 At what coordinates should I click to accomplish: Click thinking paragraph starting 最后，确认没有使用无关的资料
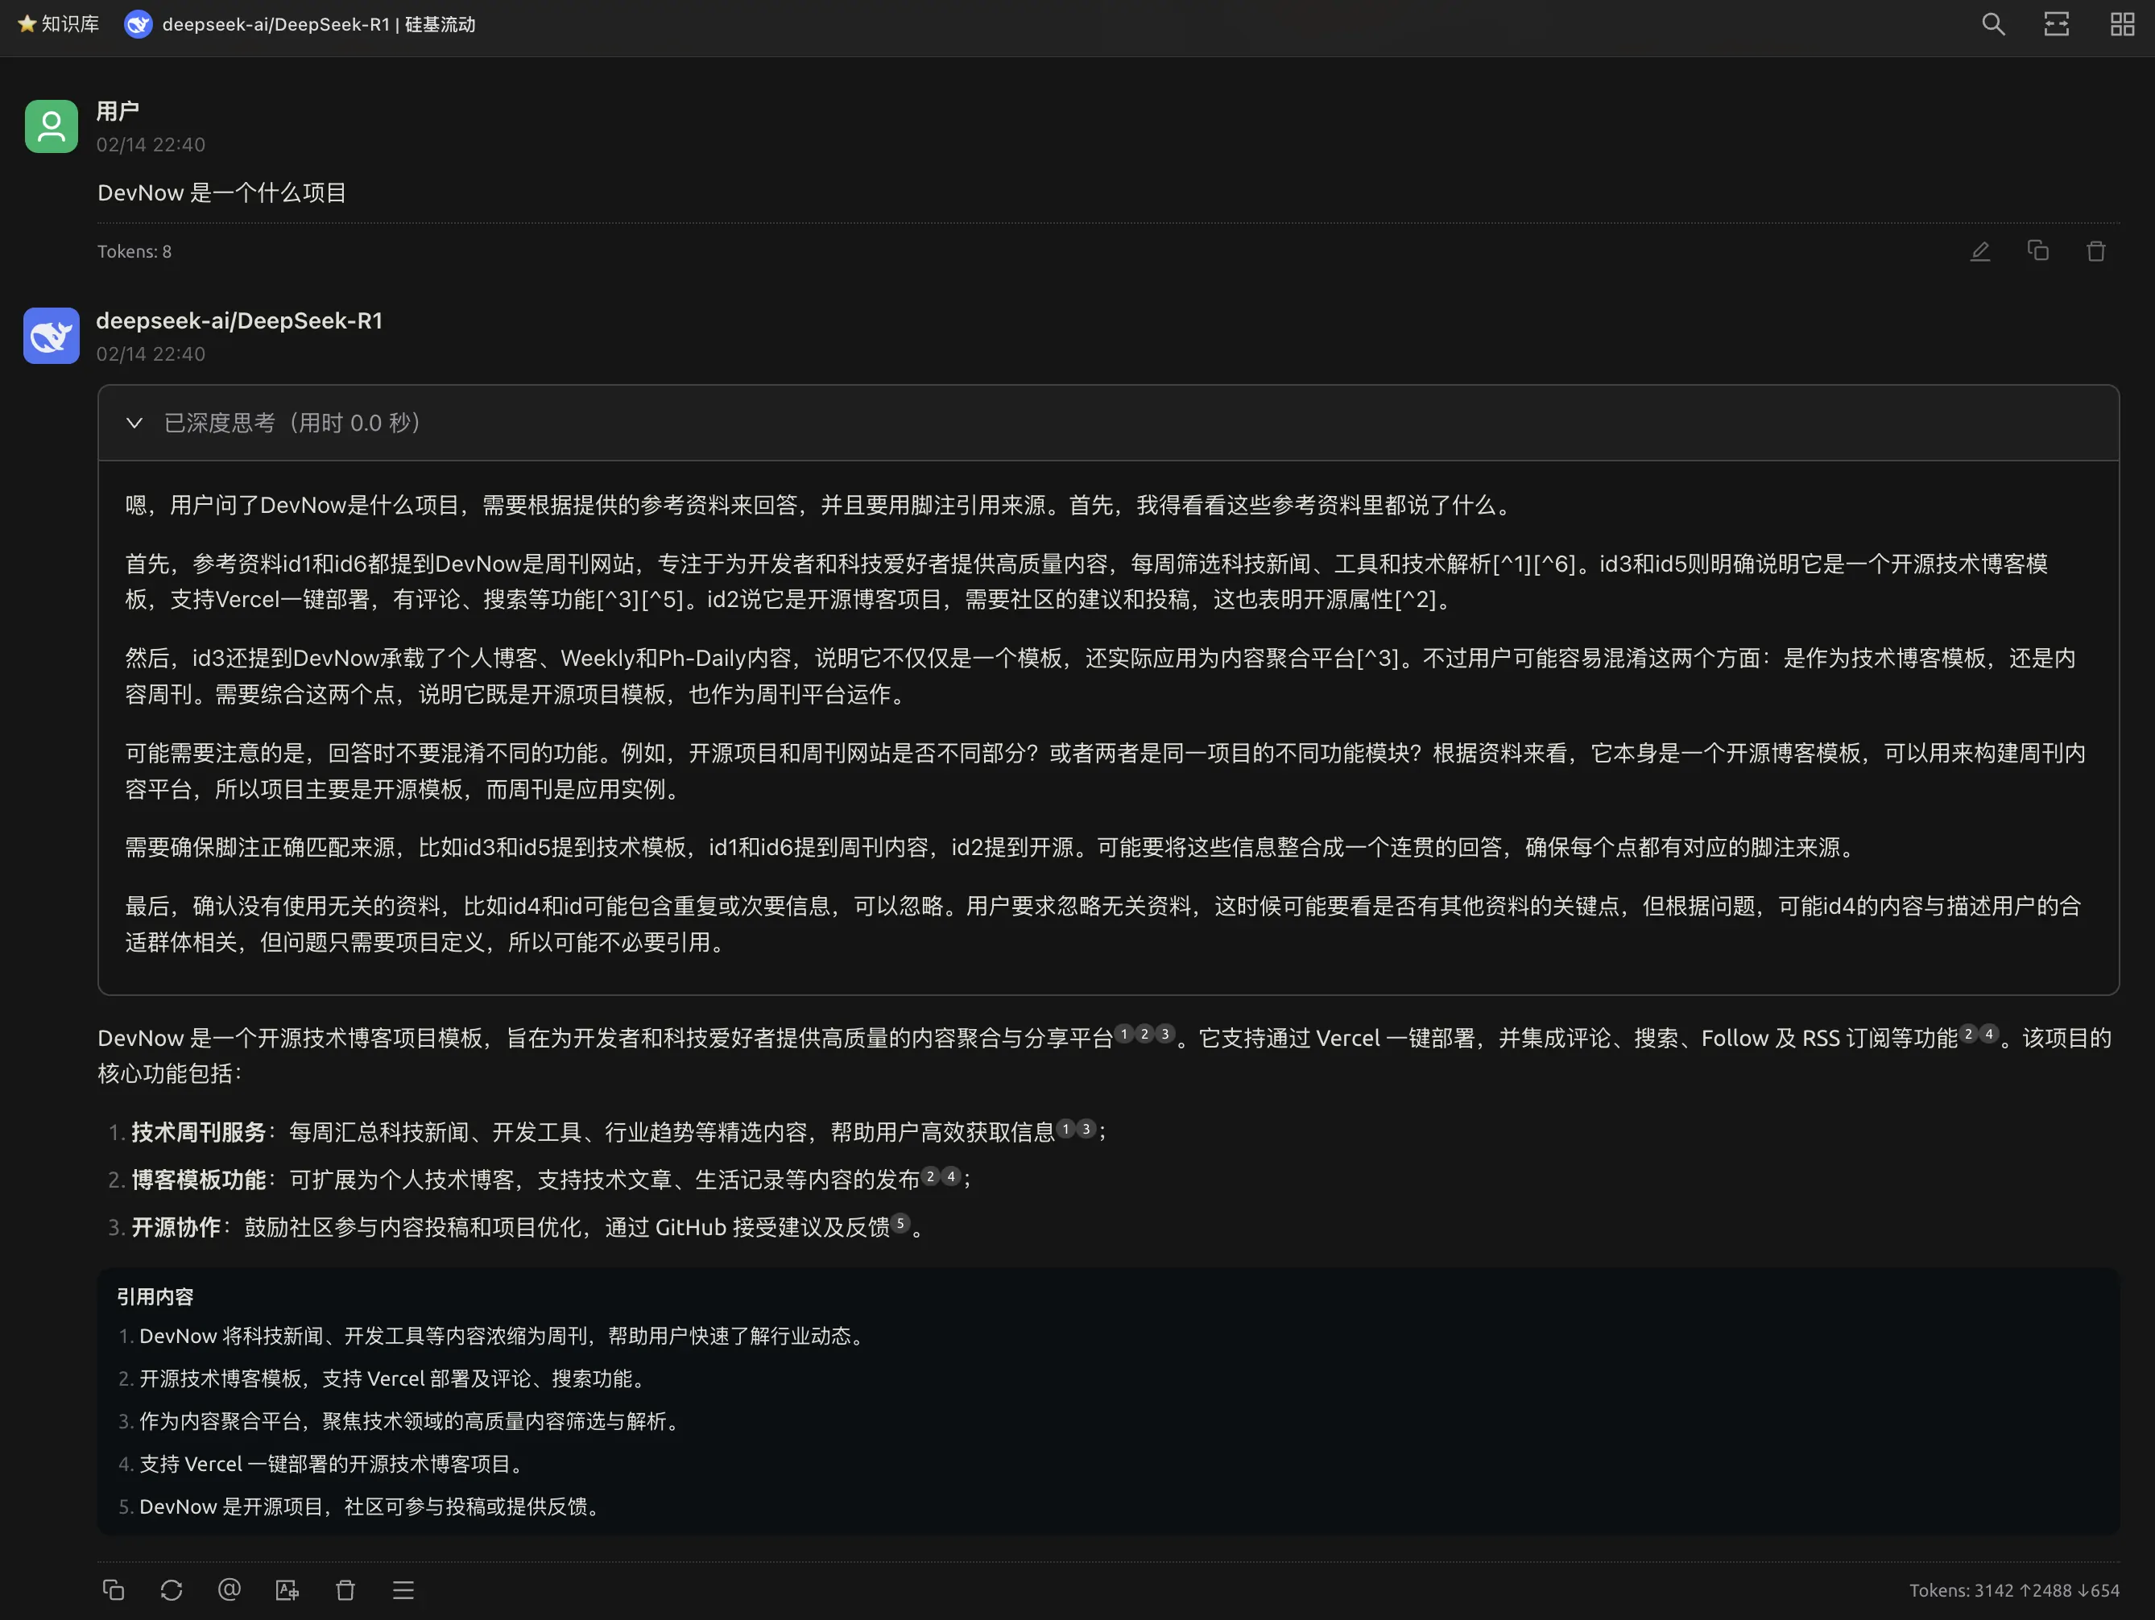click(1102, 924)
